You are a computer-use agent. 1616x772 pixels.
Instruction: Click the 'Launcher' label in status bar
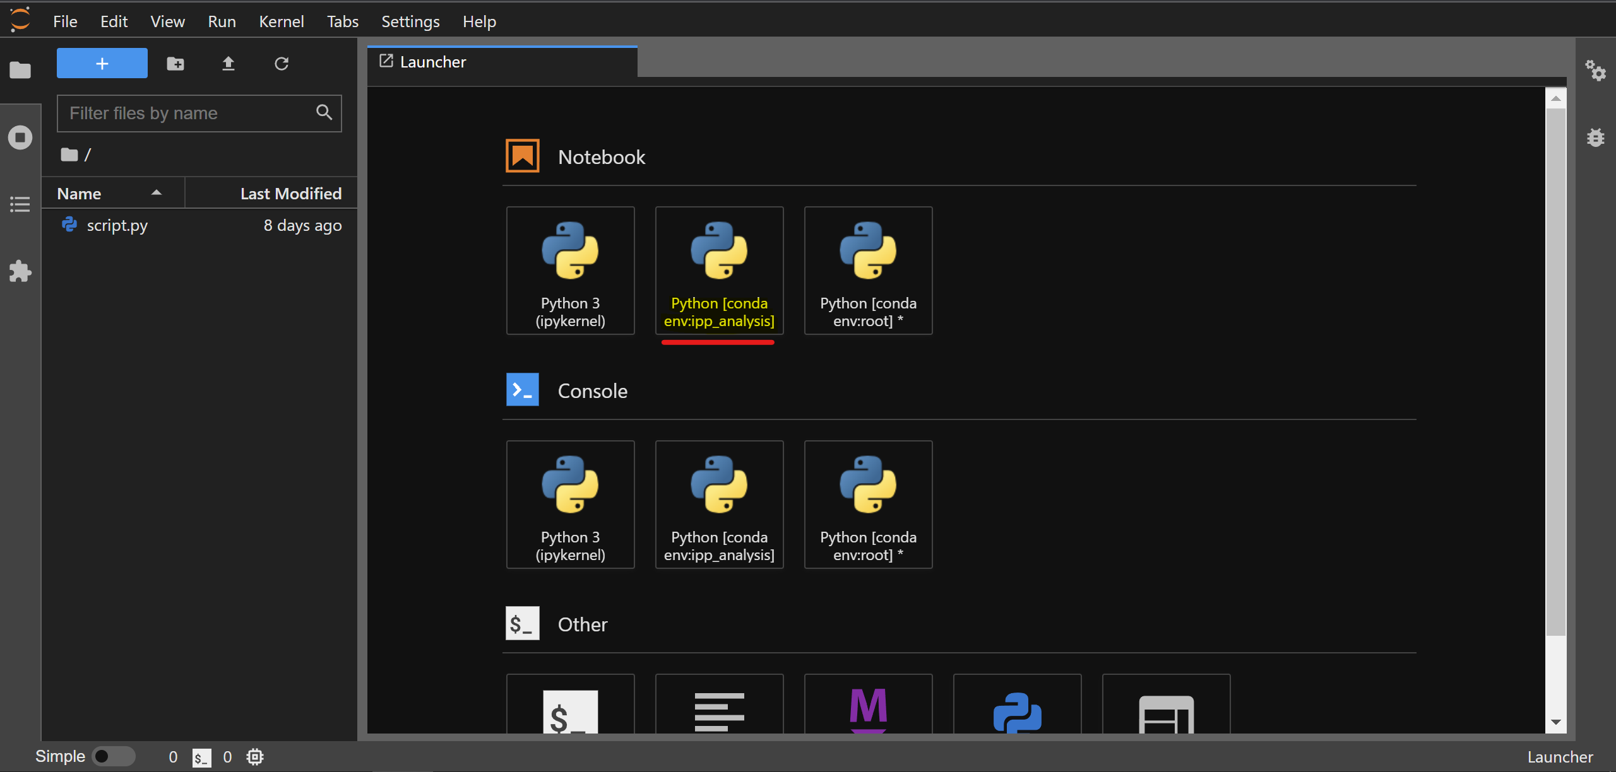coord(1560,757)
